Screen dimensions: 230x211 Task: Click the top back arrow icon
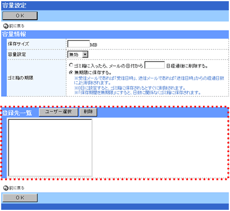[x=6, y=26]
